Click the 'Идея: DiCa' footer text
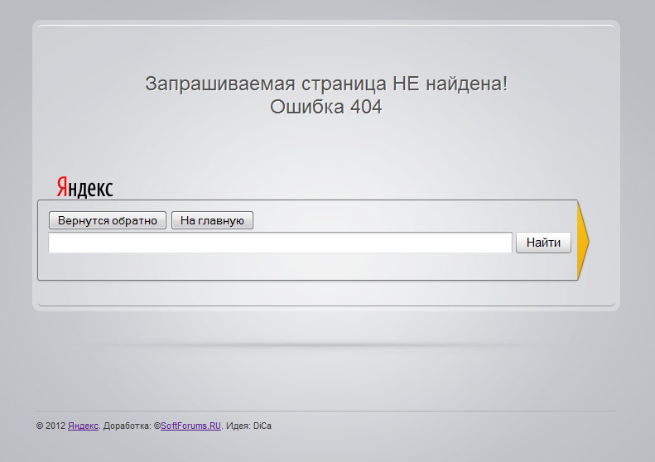This screenshot has height=462, width=655. tap(248, 426)
